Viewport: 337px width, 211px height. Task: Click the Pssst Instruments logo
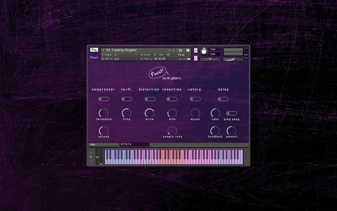(164, 74)
